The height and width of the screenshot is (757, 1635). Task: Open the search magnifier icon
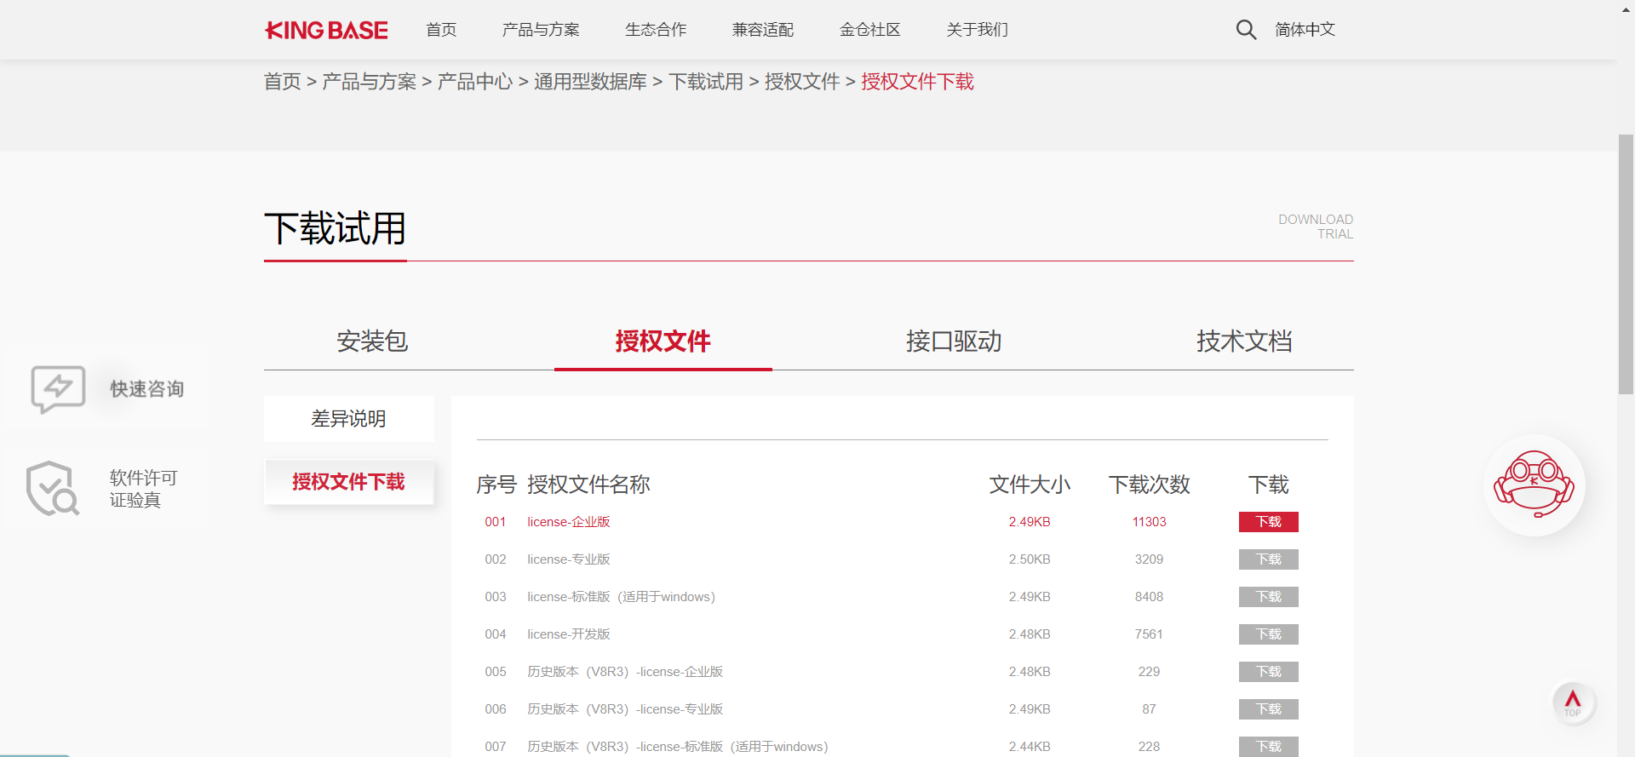tap(1246, 30)
